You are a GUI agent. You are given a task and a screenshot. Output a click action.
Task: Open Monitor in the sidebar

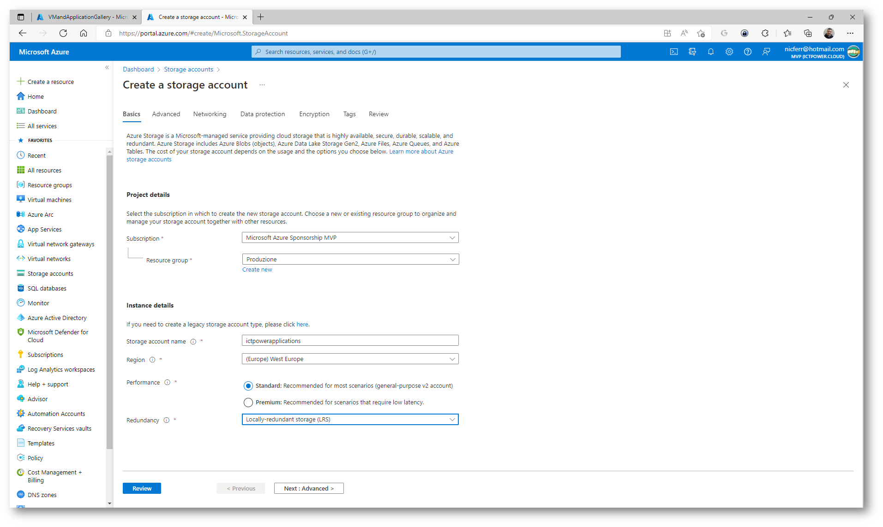(38, 303)
